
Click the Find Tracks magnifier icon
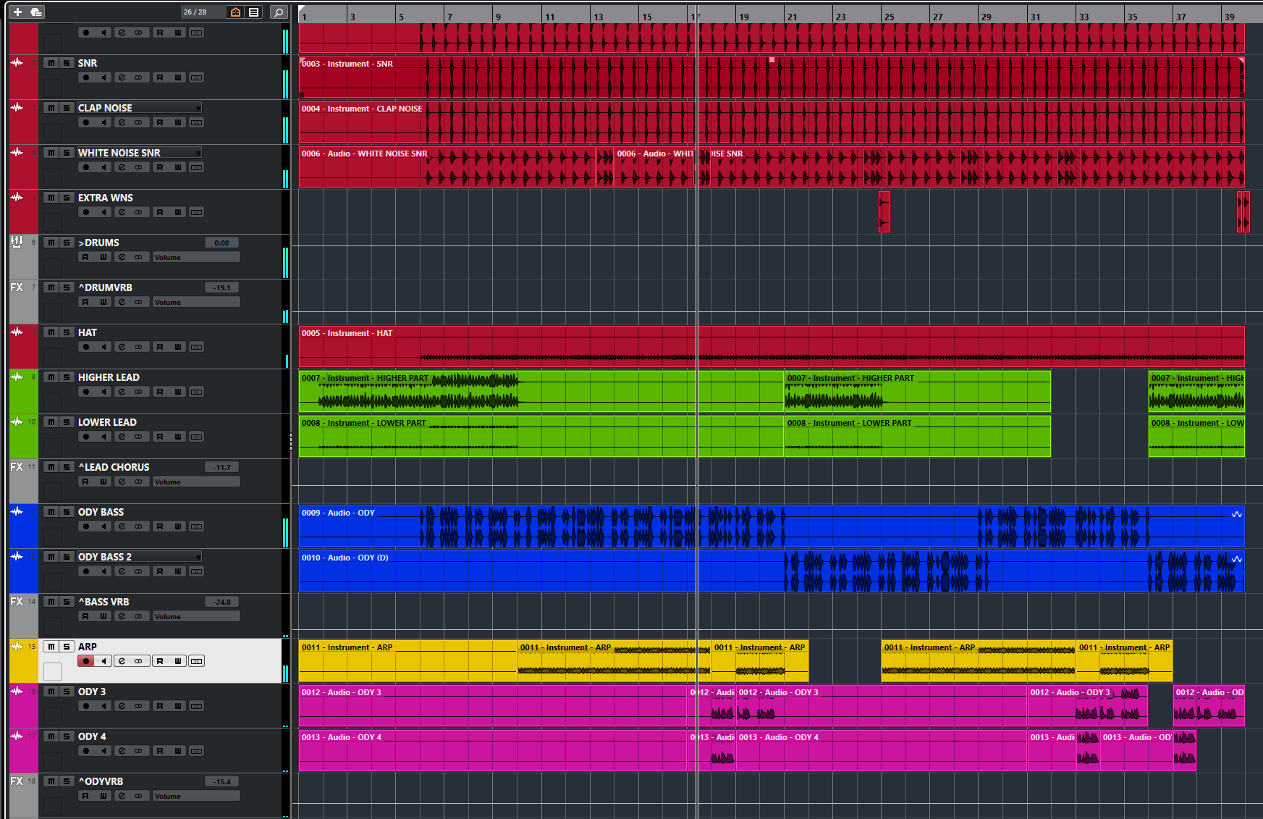coord(278,12)
